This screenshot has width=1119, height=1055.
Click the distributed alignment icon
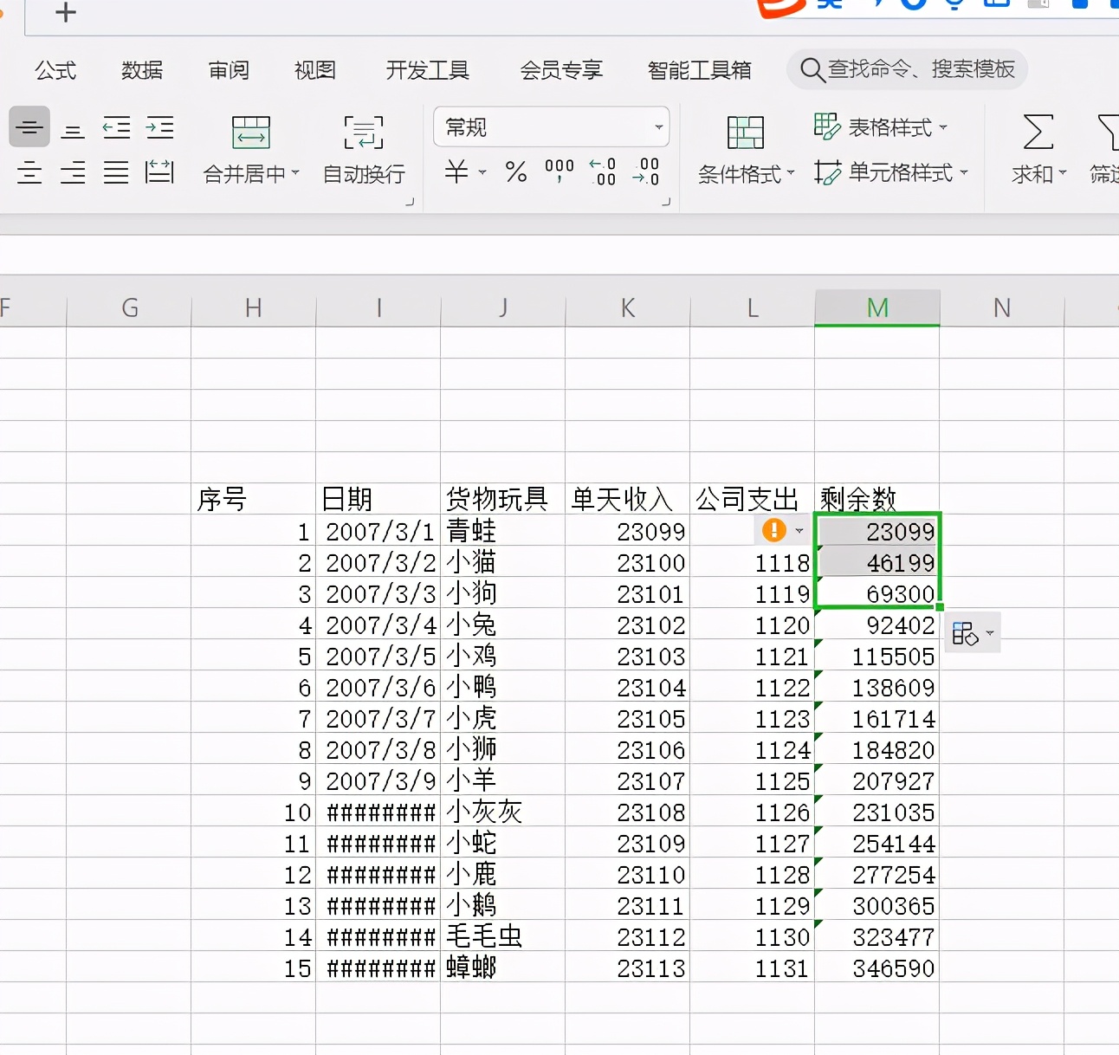pos(159,172)
